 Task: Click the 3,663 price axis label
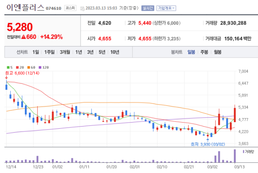pyautogui.click(x=243, y=143)
